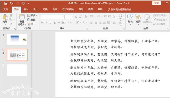This screenshot has width=170, height=98.
Task: Click 形状轮廓 shape outline
Action: pyautogui.click(x=160, y=20)
